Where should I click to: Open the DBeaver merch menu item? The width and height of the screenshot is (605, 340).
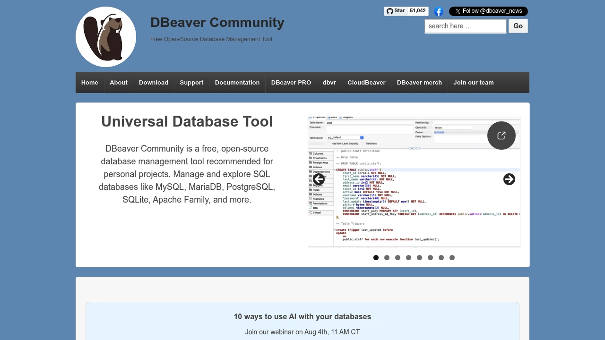pyautogui.click(x=419, y=83)
